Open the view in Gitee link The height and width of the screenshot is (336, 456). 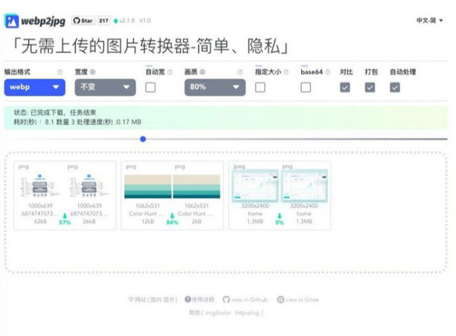click(296, 300)
